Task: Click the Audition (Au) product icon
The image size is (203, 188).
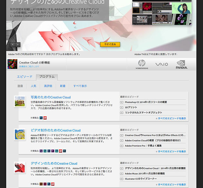Action: (45, 151)
